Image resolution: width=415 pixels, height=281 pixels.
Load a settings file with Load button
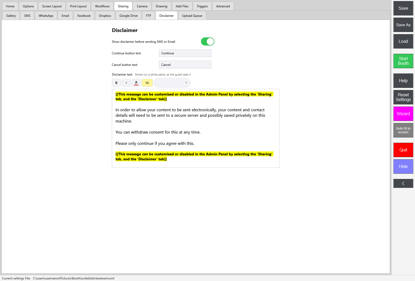click(x=403, y=41)
